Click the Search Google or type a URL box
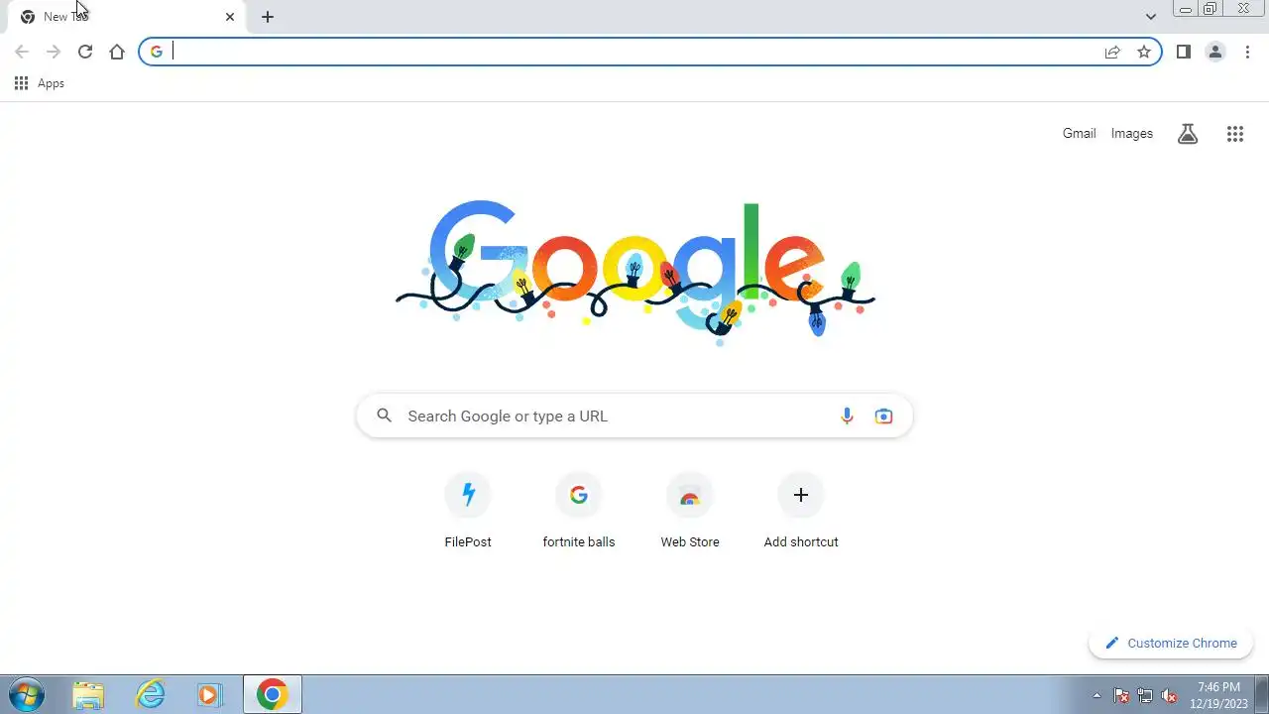 [x=634, y=416]
